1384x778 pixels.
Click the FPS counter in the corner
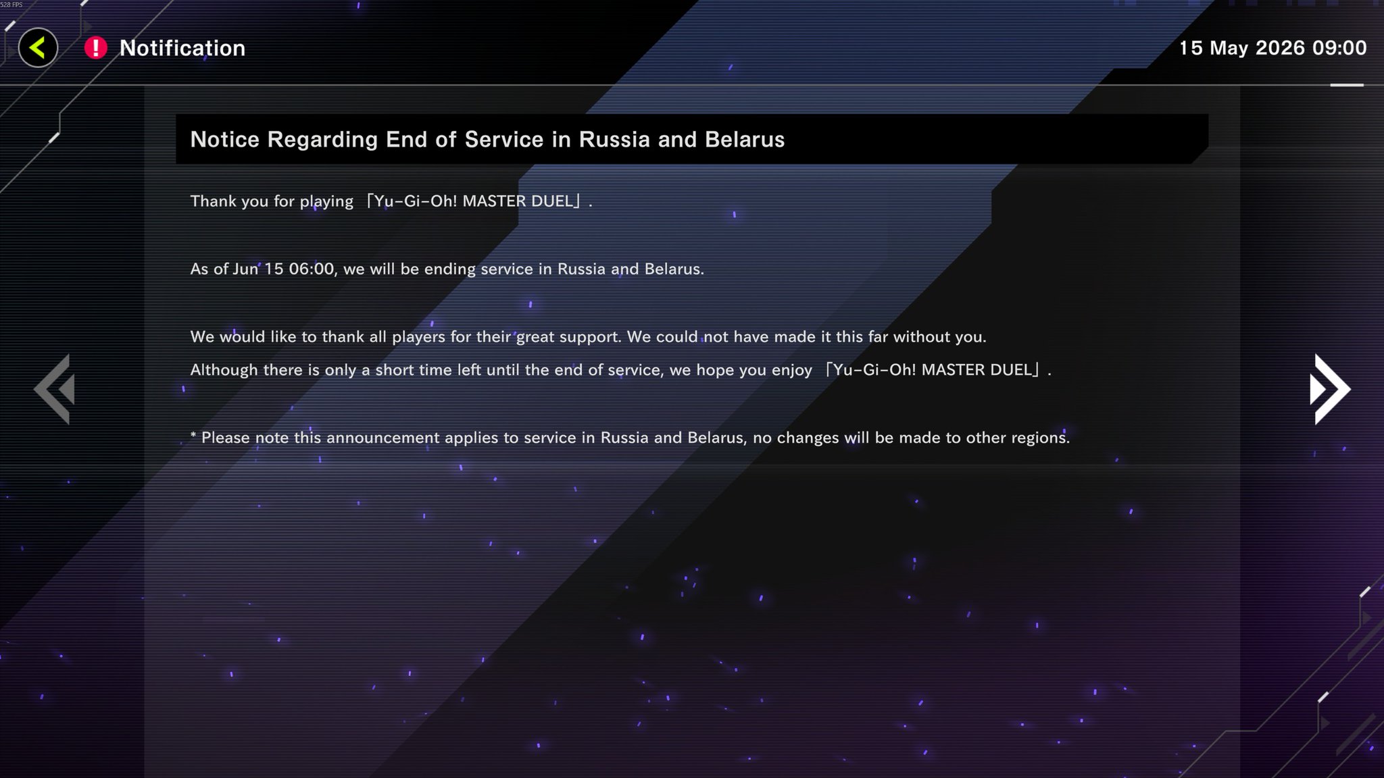pos(11,4)
